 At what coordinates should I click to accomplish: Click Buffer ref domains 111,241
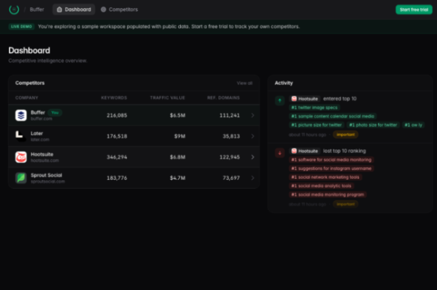coord(230,115)
